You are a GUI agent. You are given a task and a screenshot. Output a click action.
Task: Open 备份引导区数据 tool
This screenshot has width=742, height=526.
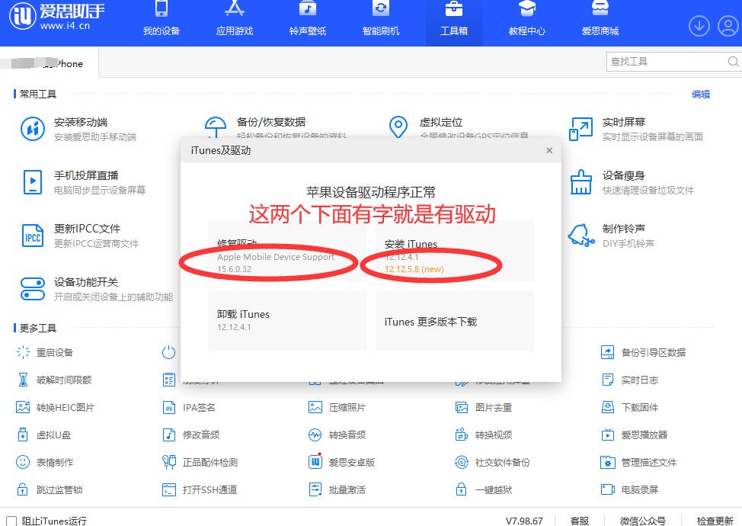(x=643, y=352)
